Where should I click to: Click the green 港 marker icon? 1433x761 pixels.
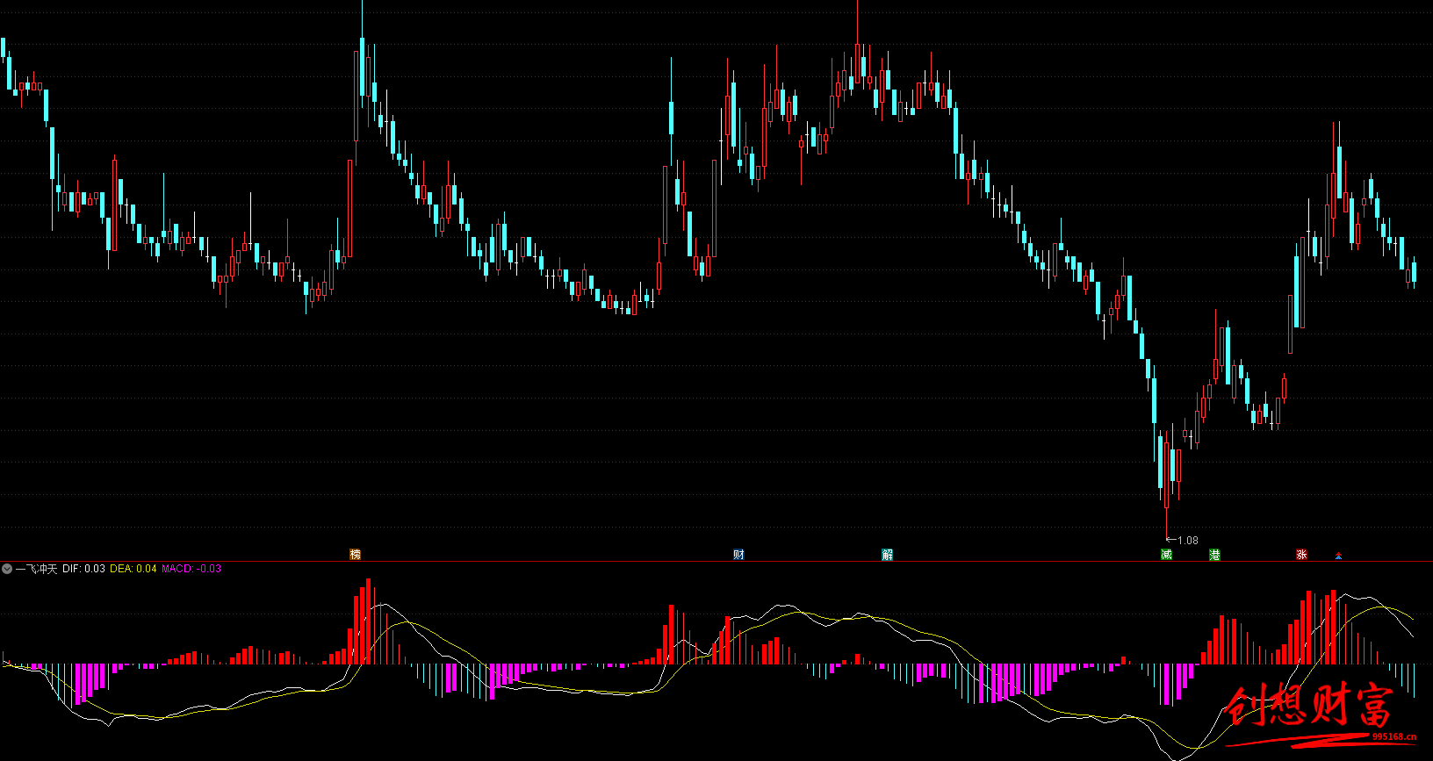pos(1214,554)
